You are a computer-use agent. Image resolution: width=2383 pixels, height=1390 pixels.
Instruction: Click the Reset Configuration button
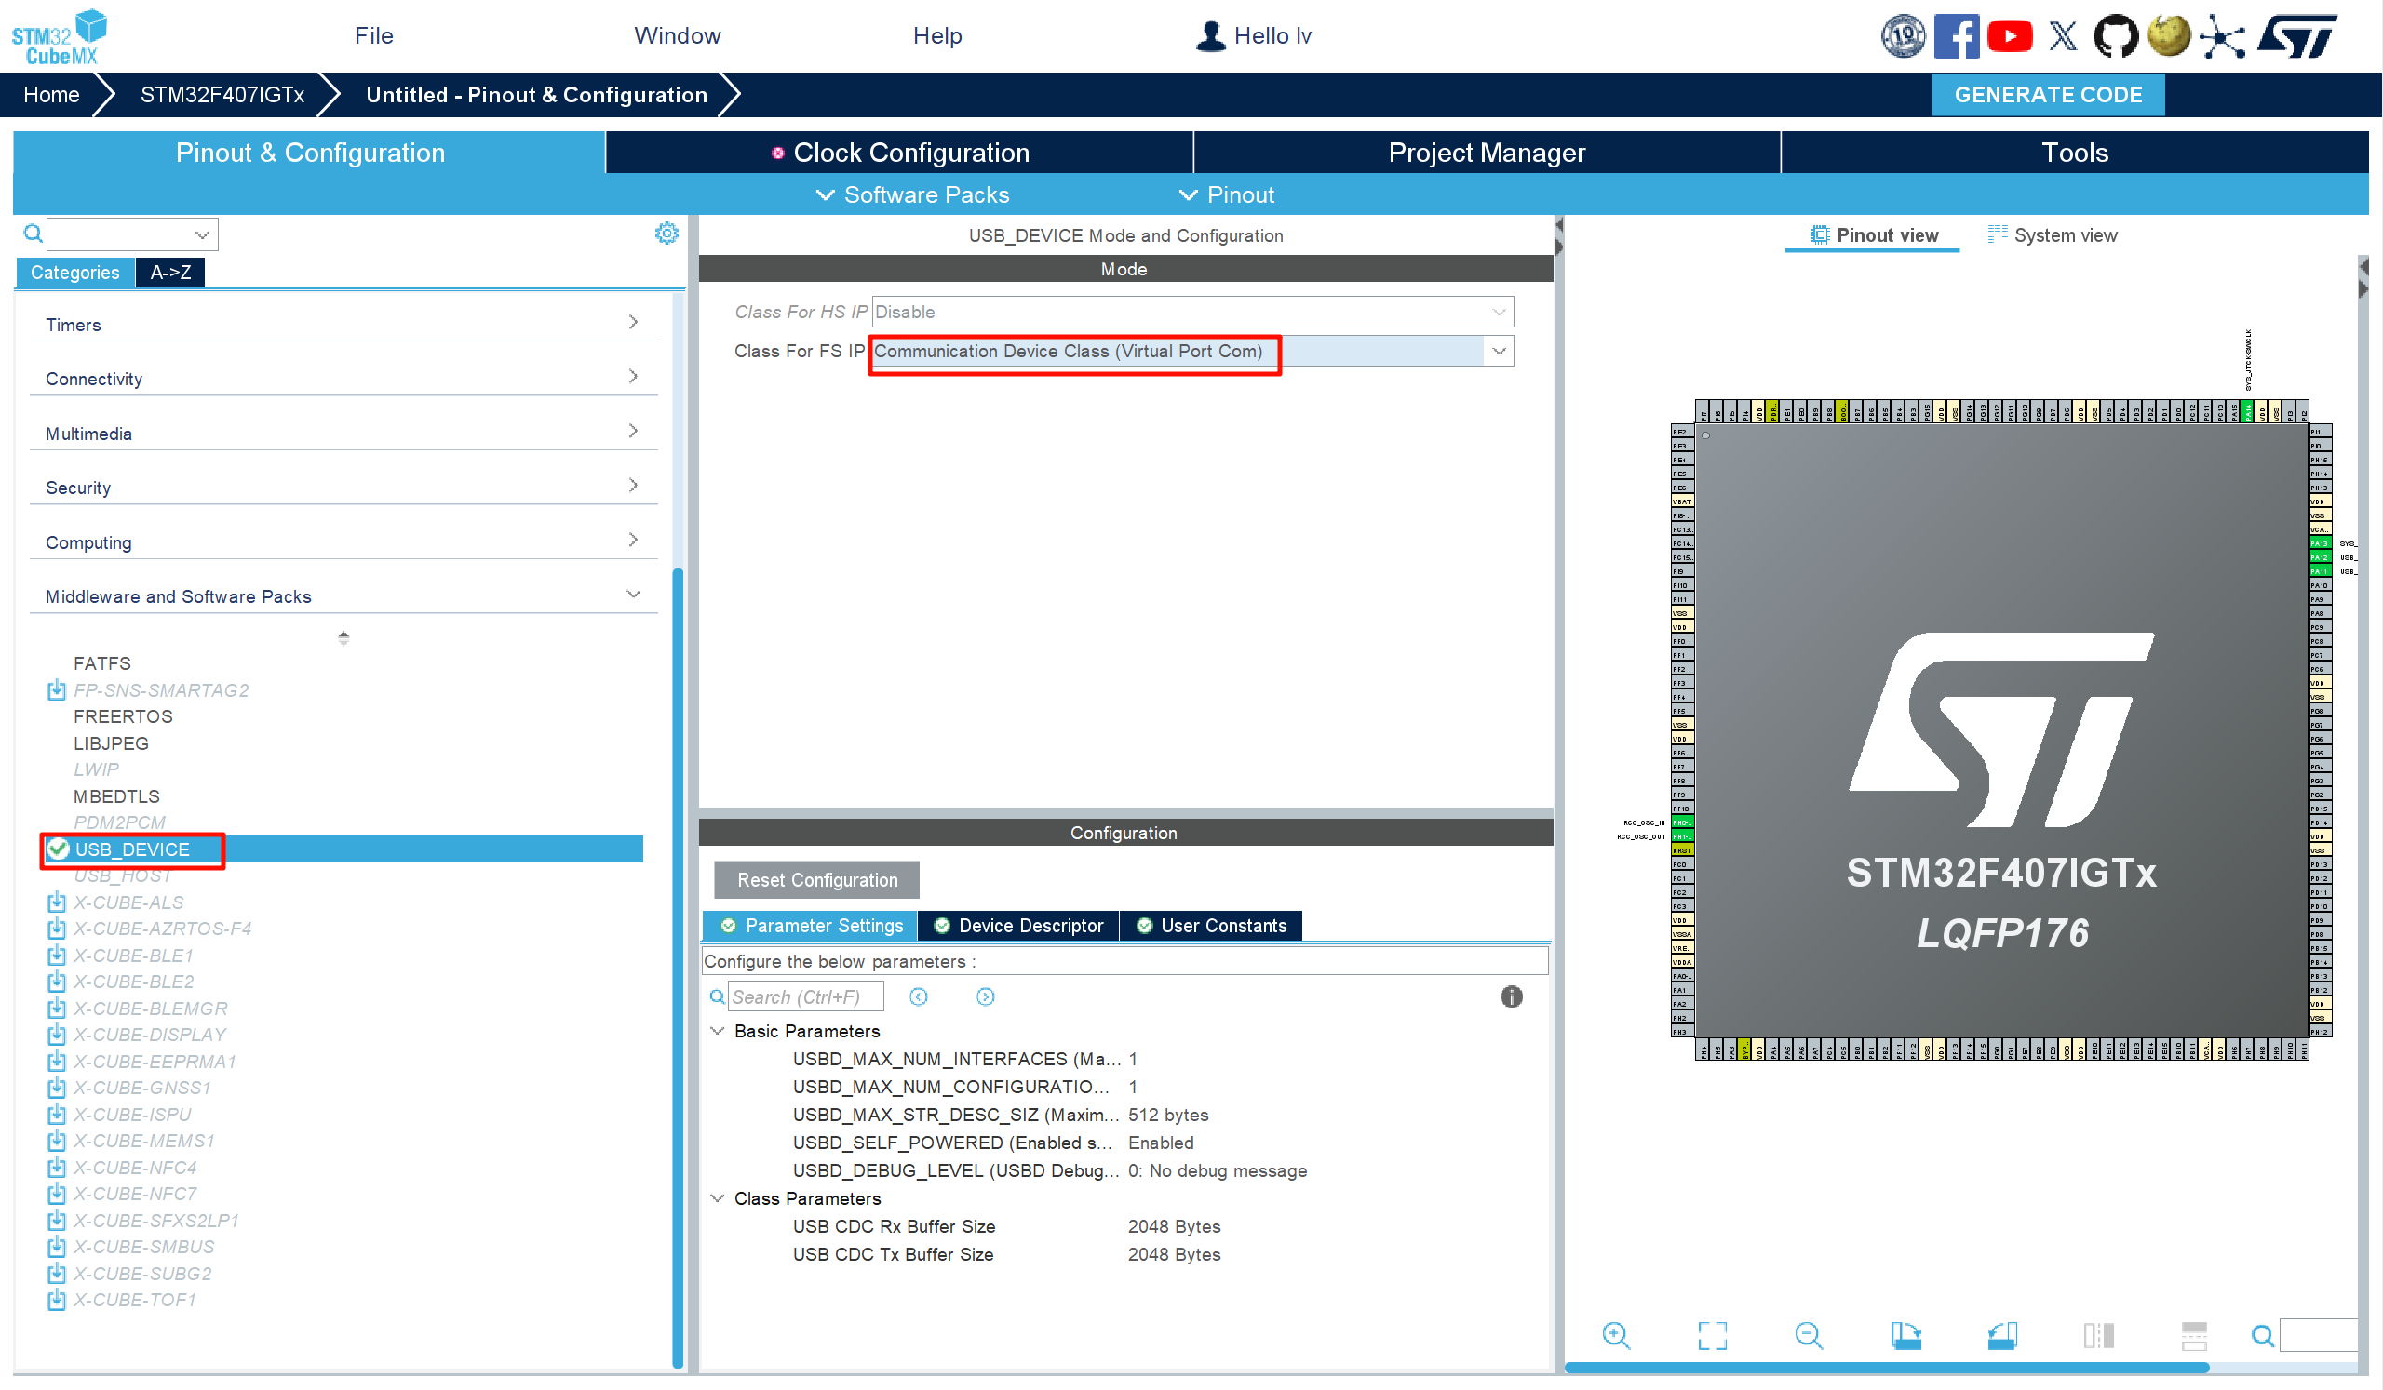point(817,880)
